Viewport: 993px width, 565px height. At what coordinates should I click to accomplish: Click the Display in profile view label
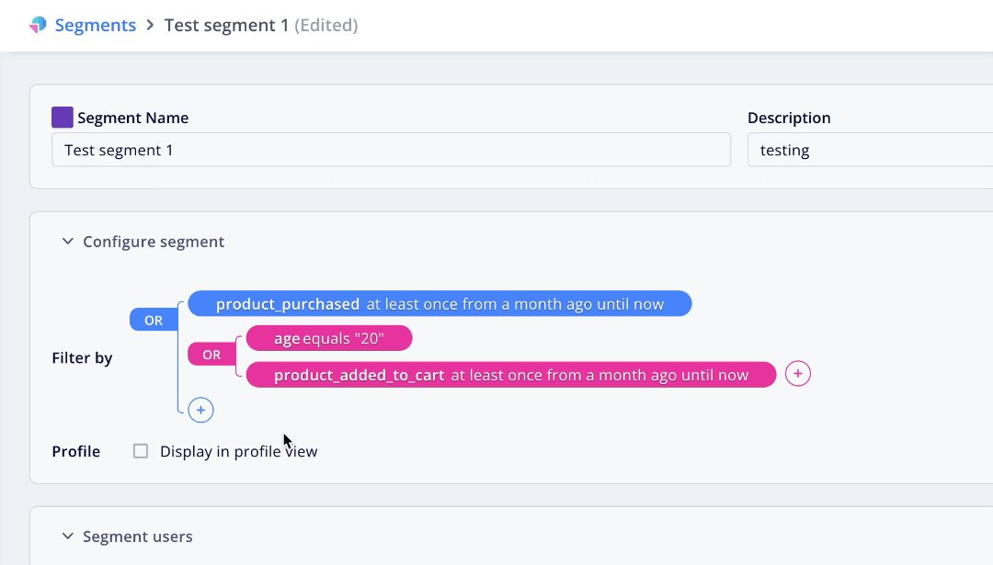tap(239, 451)
